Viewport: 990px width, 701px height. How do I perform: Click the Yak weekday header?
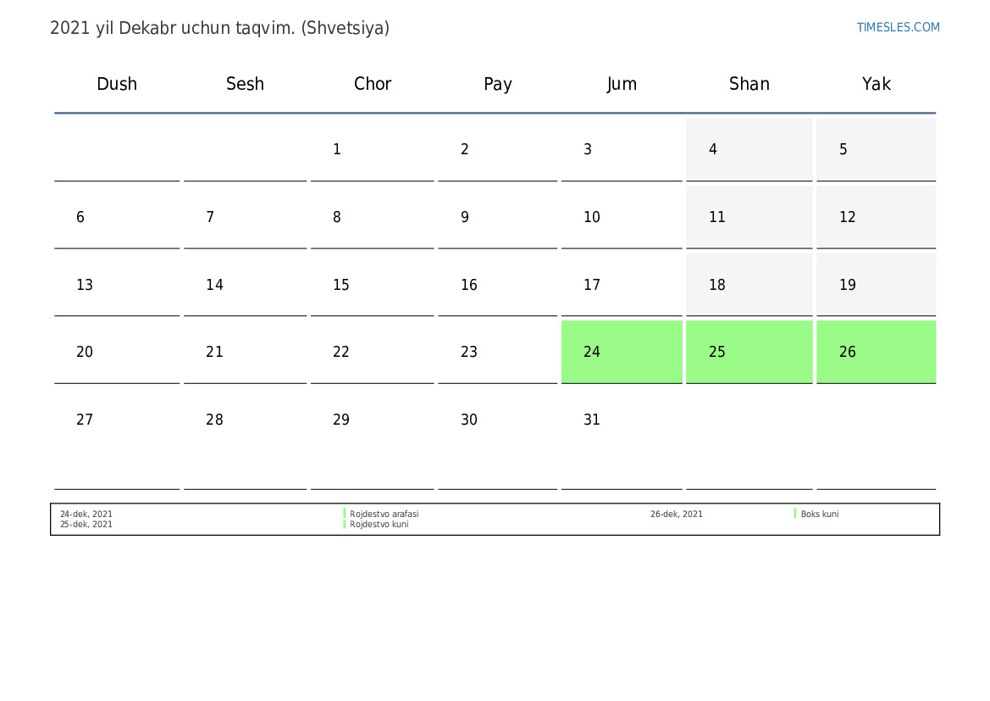877,83
